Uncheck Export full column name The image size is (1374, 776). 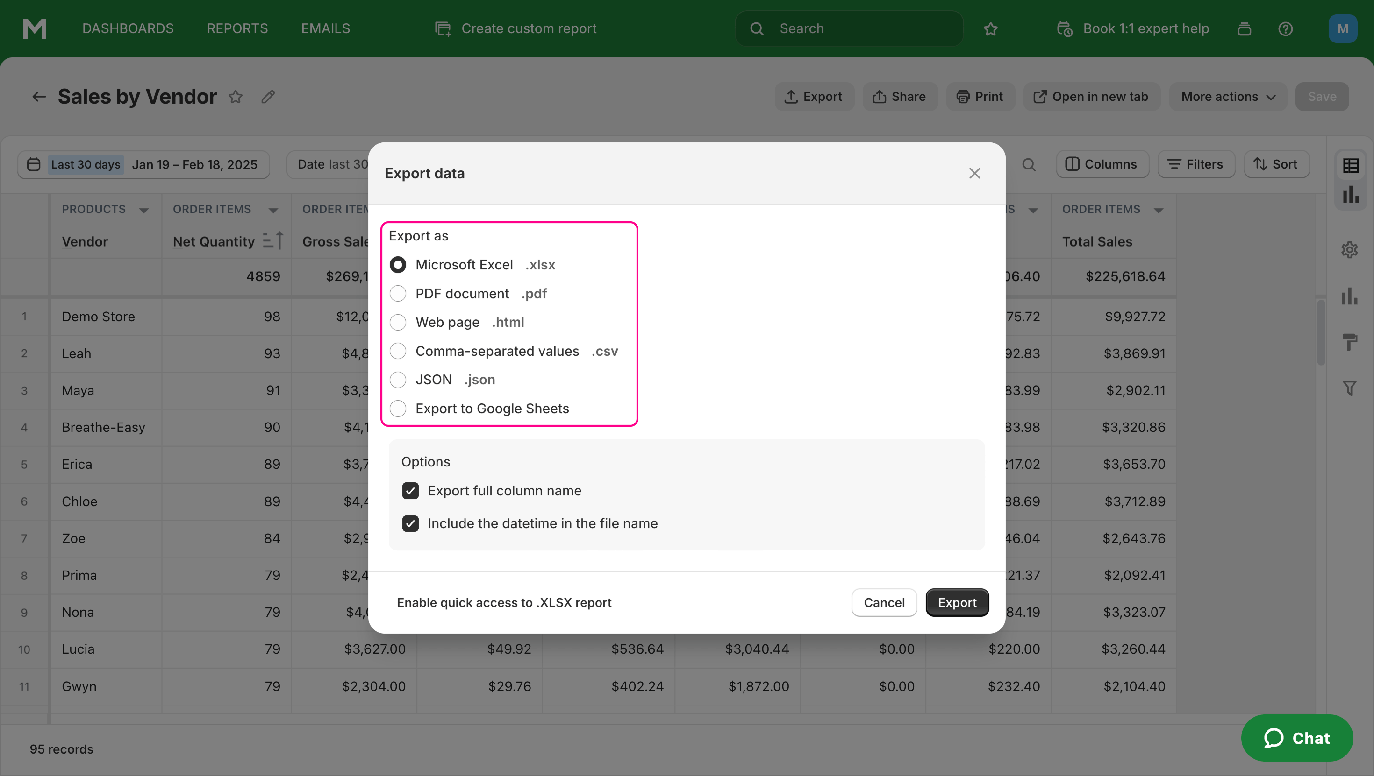pos(410,490)
